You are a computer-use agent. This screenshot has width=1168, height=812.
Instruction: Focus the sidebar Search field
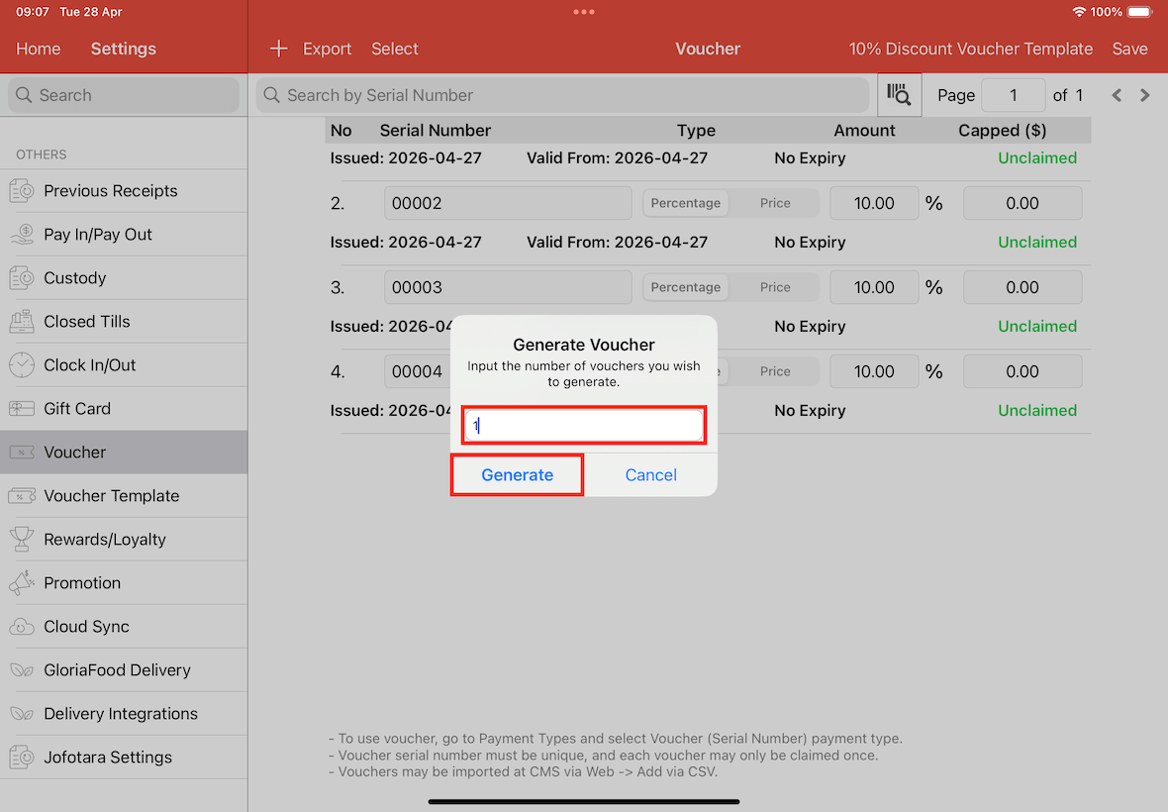click(x=124, y=95)
